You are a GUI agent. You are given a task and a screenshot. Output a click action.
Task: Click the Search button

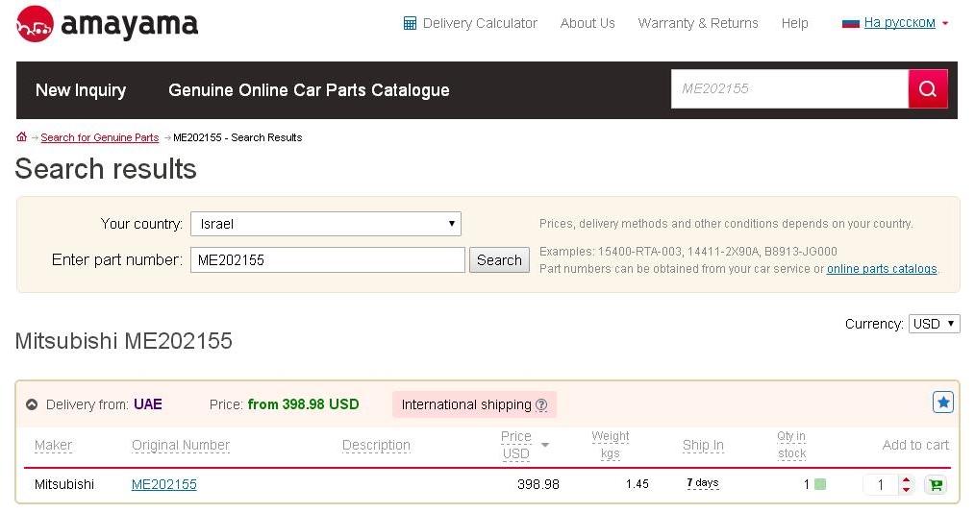499,260
